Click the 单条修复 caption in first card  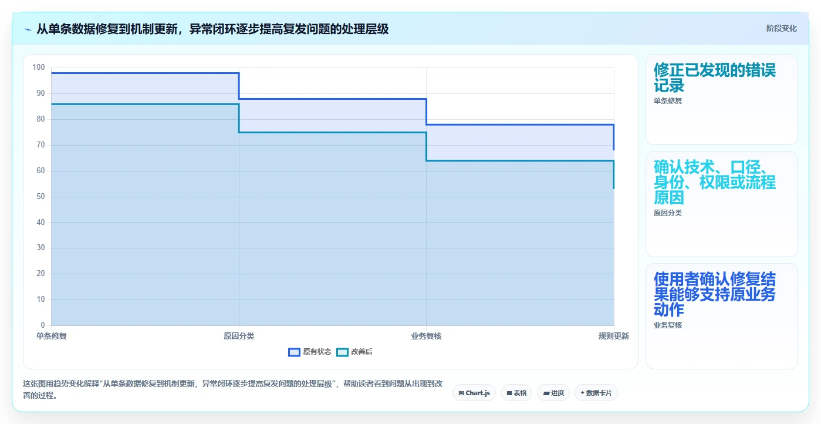click(668, 100)
